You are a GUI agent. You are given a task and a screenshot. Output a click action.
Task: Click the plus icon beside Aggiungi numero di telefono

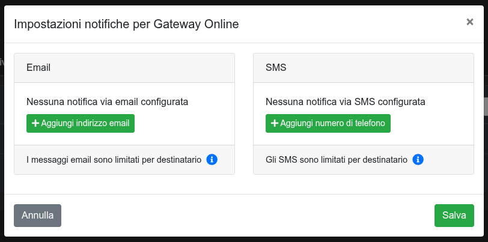click(x=275, y=123)
